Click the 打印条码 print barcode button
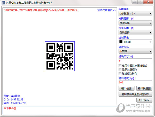Image resolution: width=155 pixels, height=117 pixels. tap(144, 100)
